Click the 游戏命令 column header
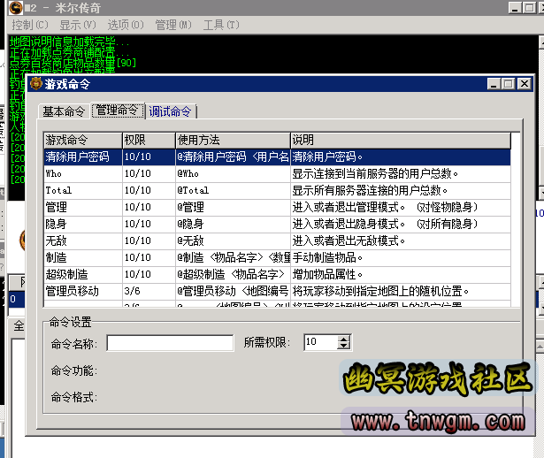This screenshot has width=544, height=458. point(83,140)
